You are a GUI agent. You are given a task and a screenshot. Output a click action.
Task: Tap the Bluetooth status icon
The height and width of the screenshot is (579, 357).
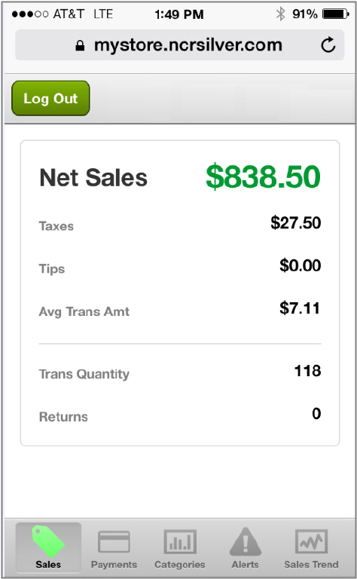tap(280, 14)
